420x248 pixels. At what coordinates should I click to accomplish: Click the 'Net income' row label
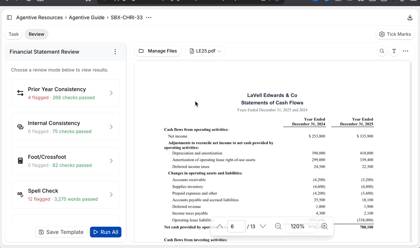click(178, 136)
